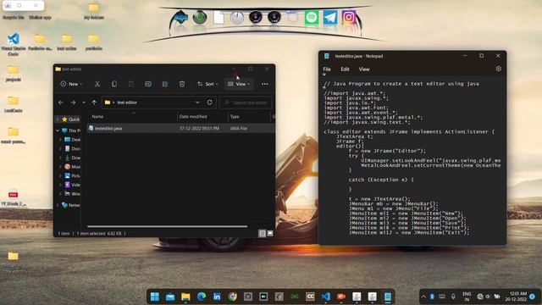
Task: Switch to details view icon in Explorer status bar
Action: [x=263, y=234]
